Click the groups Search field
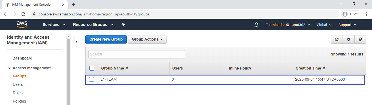The width and height of the screenshot is (372, 105). (x=137, y=54)
